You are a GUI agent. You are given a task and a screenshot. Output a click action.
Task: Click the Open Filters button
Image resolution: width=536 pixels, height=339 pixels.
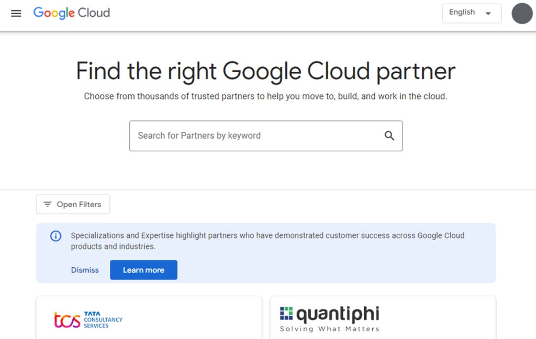(x=73, y=205)
